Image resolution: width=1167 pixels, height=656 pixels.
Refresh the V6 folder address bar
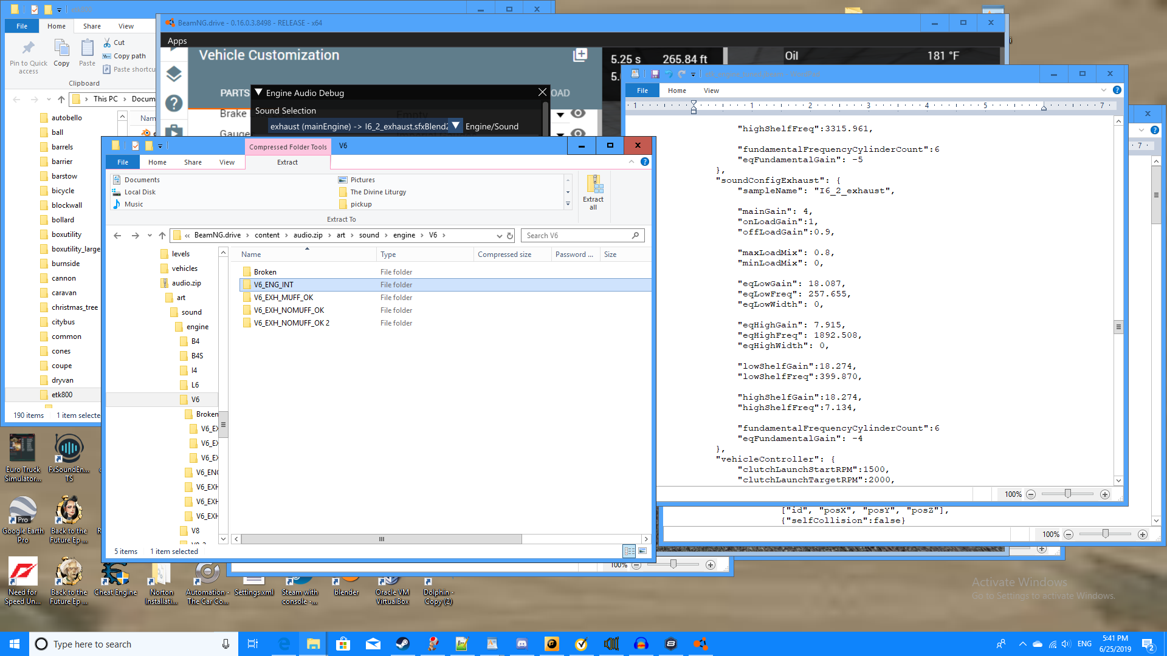[x=510, y=236]
